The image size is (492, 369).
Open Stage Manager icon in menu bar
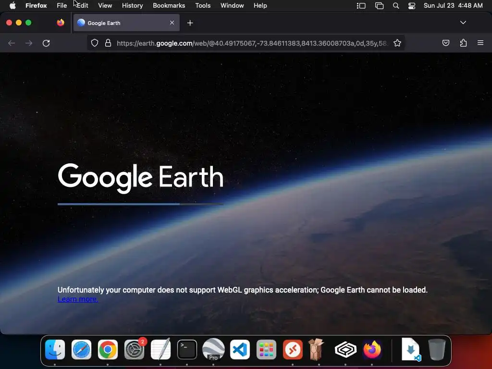(x=361, y=6)
